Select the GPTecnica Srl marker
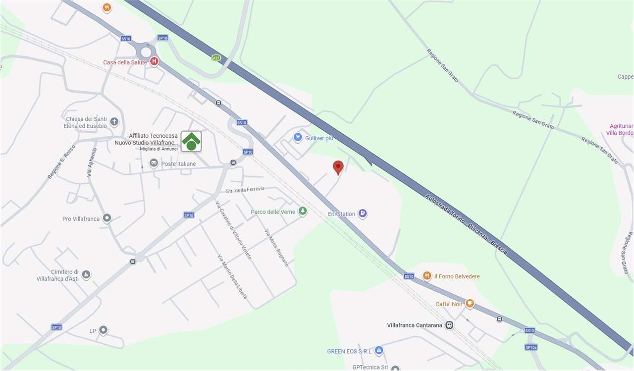This screenshot has width=634, height=371. (x=395, y=368)
